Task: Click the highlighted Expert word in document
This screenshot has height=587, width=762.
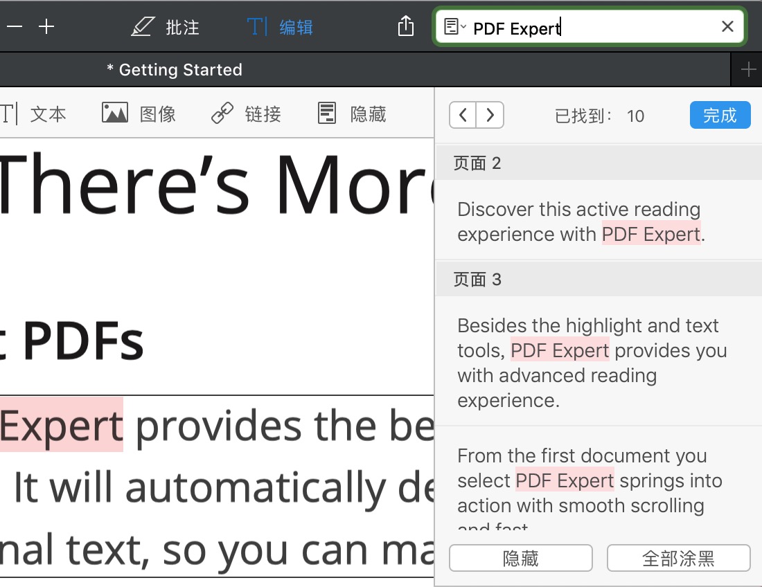Action: pyautogui.click(x=61, y=425)
